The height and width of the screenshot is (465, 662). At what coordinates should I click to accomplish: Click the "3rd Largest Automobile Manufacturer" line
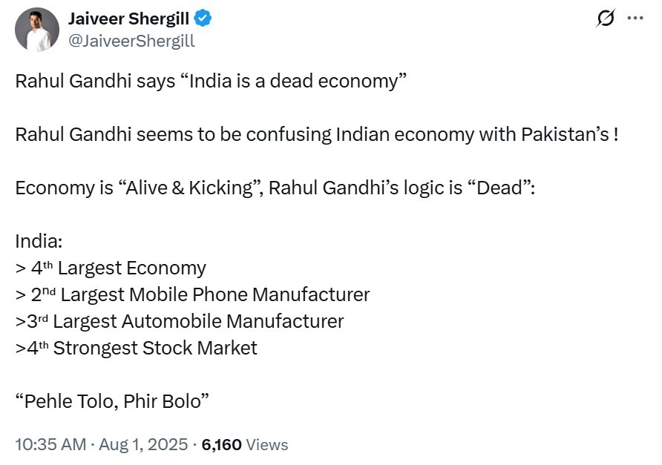[180, 321]
